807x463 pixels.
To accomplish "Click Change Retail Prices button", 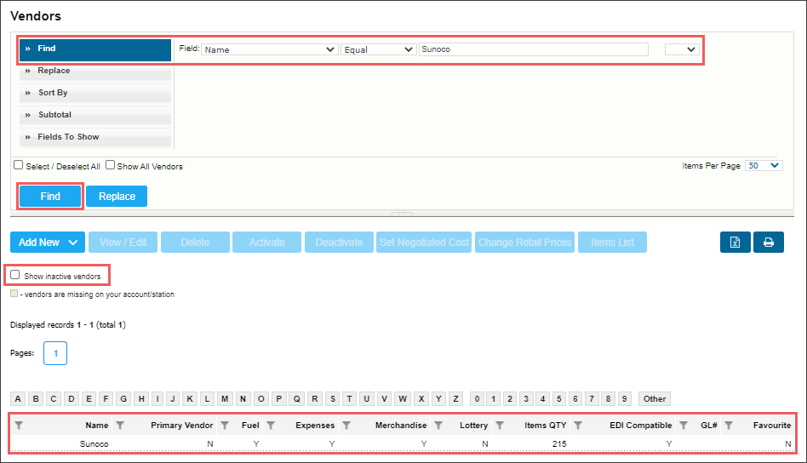I will pyautogui.click(x=524, y=243).
